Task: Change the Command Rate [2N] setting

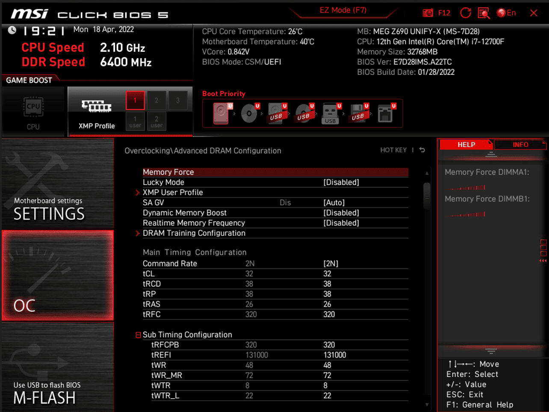Action: click(331, 264)
